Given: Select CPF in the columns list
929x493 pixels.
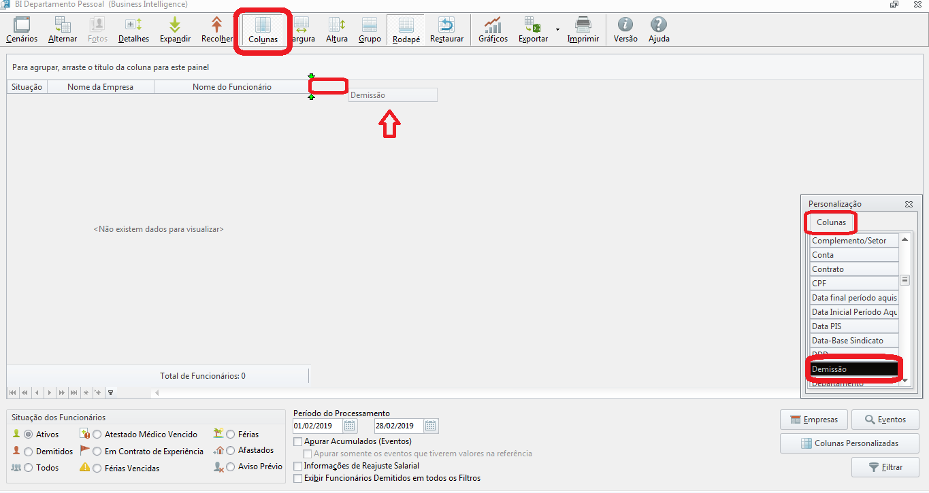Looking at the screenshot, I should click(x=854, y=284).
